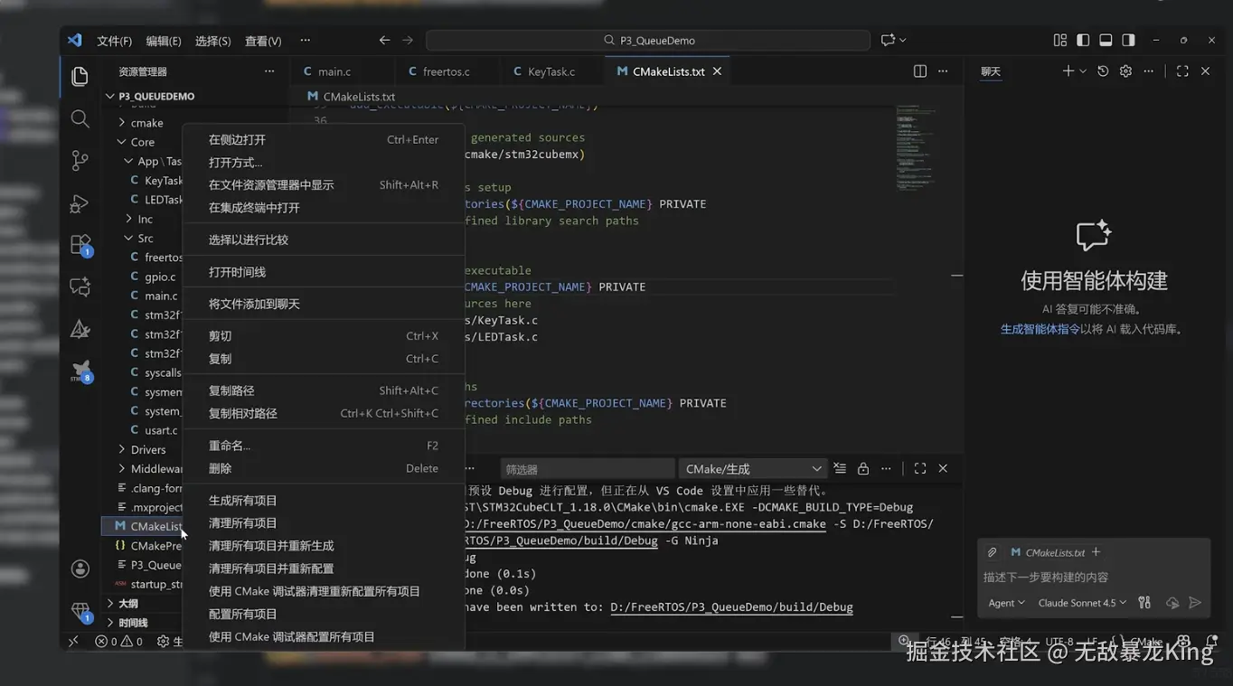Open chat settings gear
Viewport: 1233px width, 686px height.
point(1125,71)
